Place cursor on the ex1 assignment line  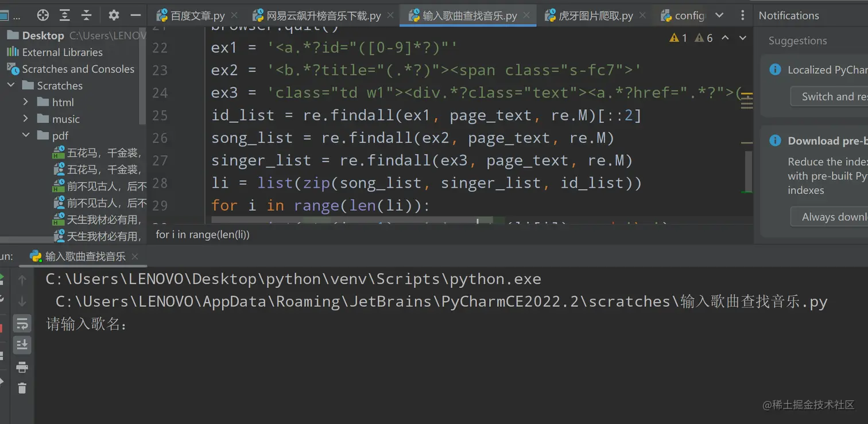pos(335,48)
